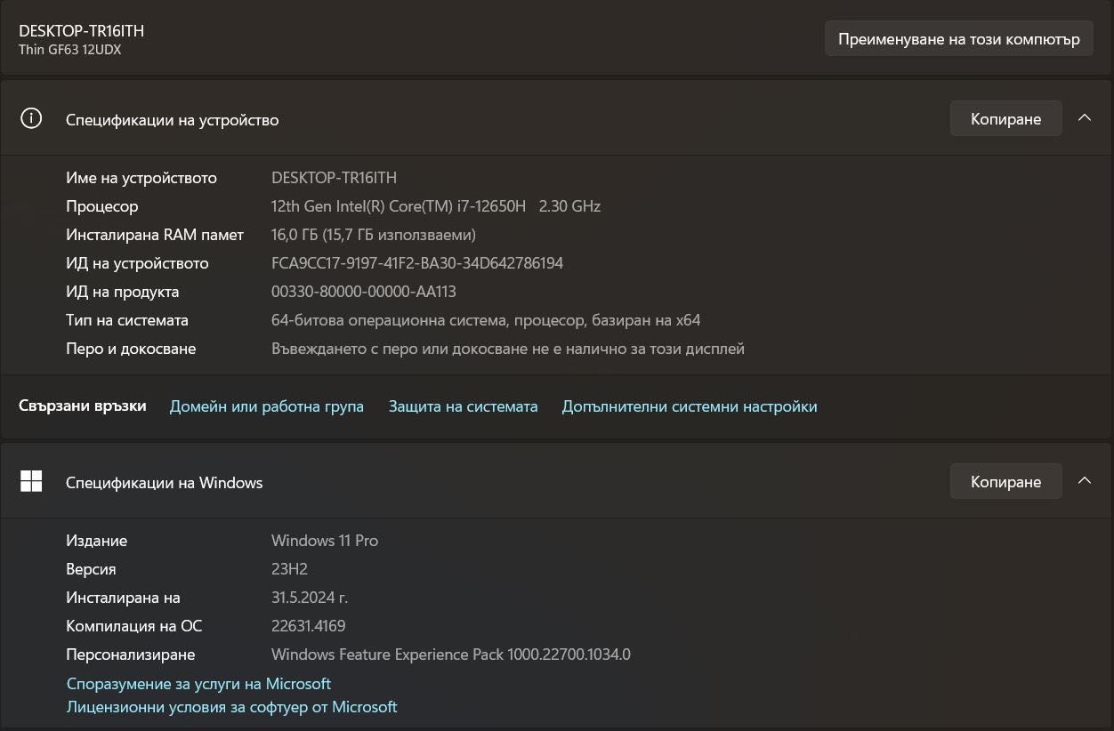Collapse the Спецификации на устройство section
This screenshot has width=1114, height=731.
point(1085,118)
